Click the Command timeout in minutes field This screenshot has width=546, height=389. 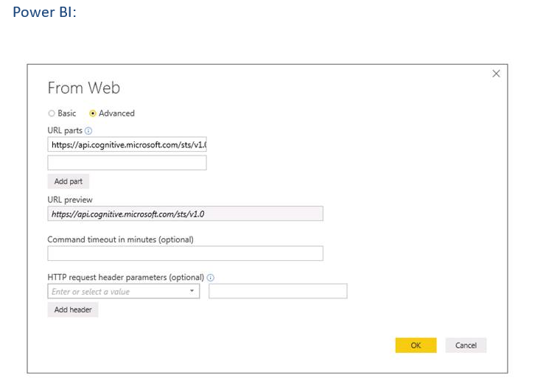click(x=185, y=253)
